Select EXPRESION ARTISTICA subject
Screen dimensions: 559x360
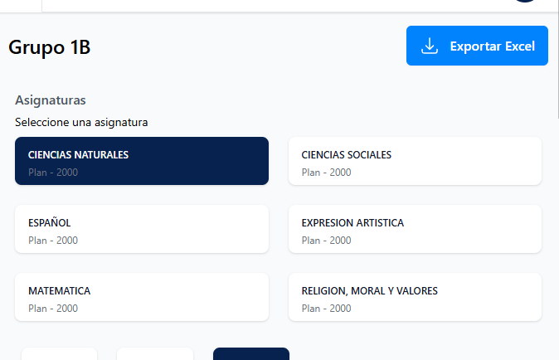415,229
